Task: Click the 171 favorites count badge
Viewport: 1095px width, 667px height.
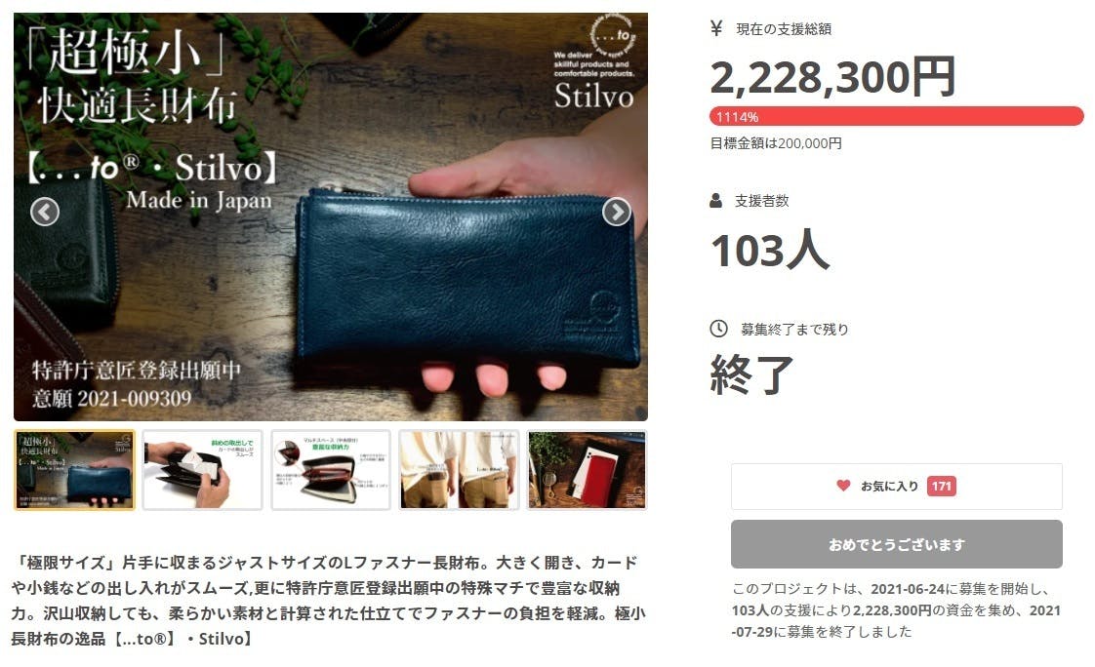Action: pyautogui.click(x=942, y=487)
